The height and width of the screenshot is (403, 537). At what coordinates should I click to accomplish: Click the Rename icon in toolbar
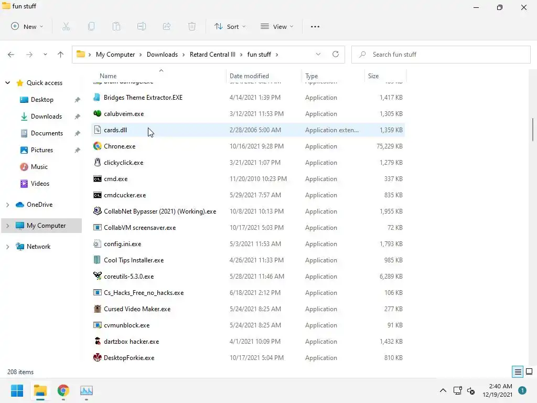click(142, 26)
